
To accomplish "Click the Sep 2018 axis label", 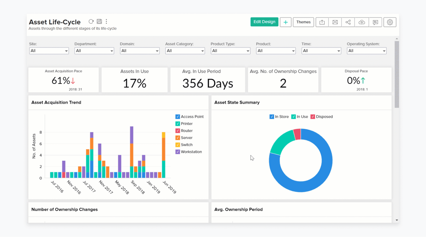I will pos(138,187).
